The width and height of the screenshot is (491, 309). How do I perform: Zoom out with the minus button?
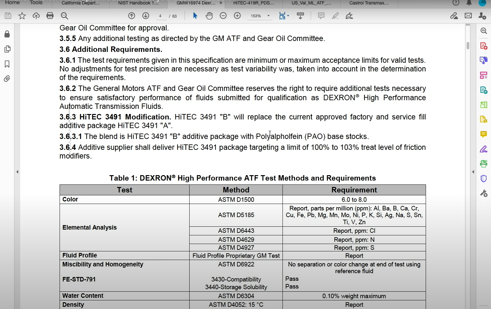tap(223, 16)
